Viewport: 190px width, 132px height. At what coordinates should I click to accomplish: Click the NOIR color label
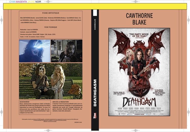click(x=38, y=2)
